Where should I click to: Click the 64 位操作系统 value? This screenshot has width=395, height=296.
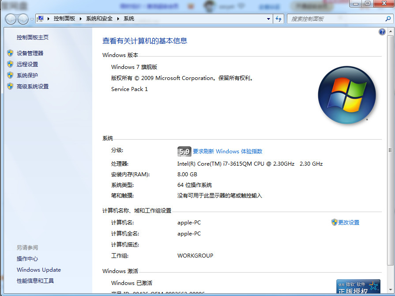[x=195, y=185]
